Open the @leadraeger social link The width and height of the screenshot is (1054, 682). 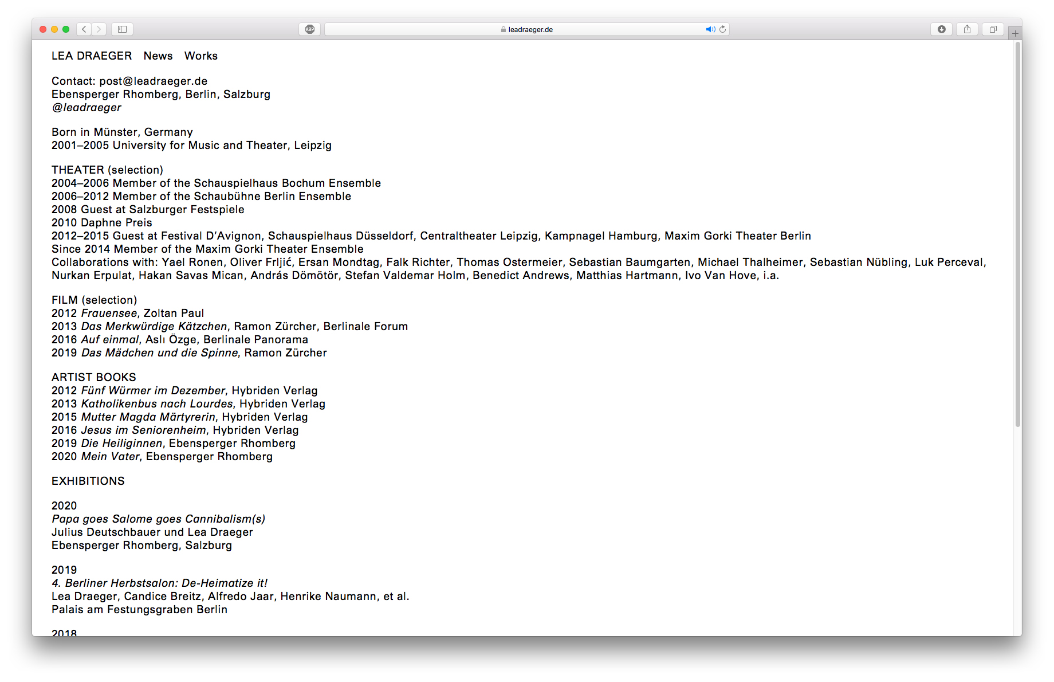(86, 107)
